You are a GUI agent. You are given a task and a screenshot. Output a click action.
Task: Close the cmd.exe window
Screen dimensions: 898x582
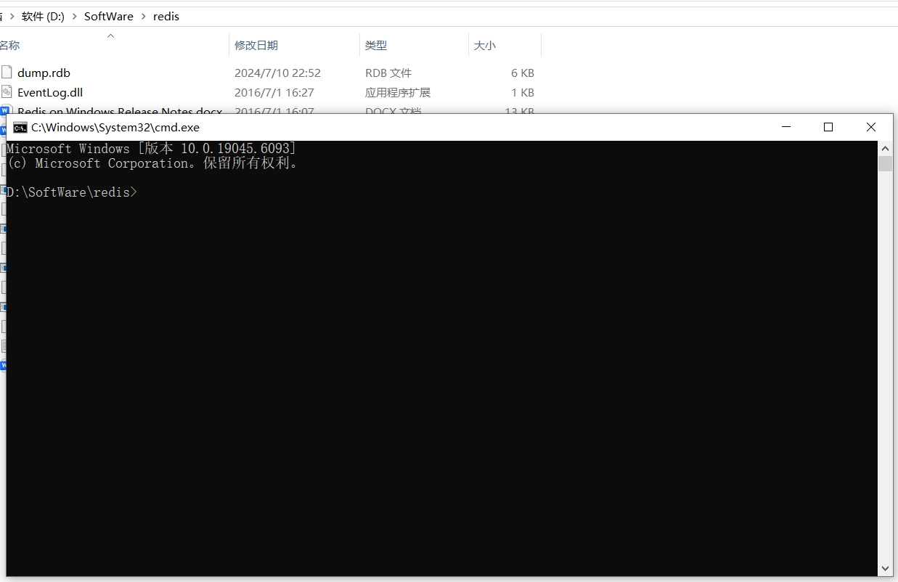871,127
